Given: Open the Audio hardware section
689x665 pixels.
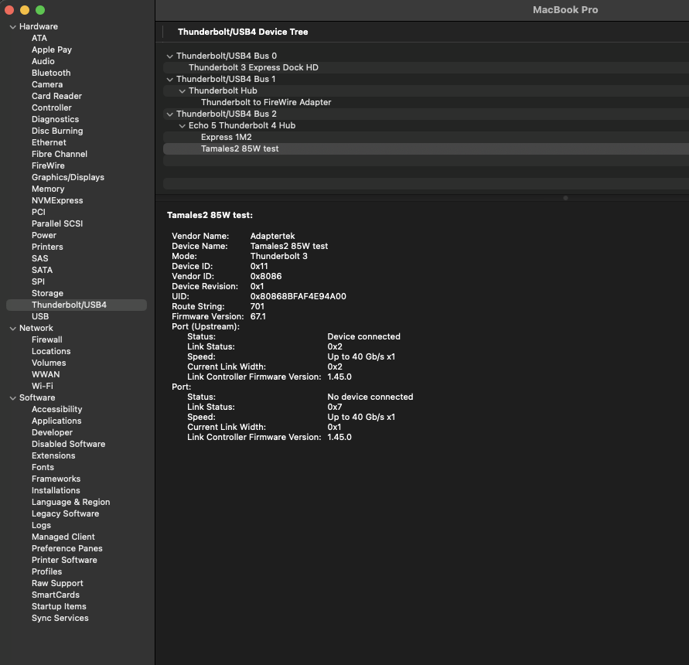Looking at the screenshot, I should pos(43,61).
